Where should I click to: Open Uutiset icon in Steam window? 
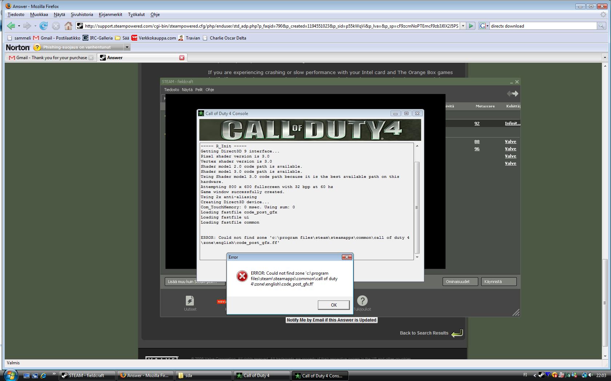pos(190,303)
